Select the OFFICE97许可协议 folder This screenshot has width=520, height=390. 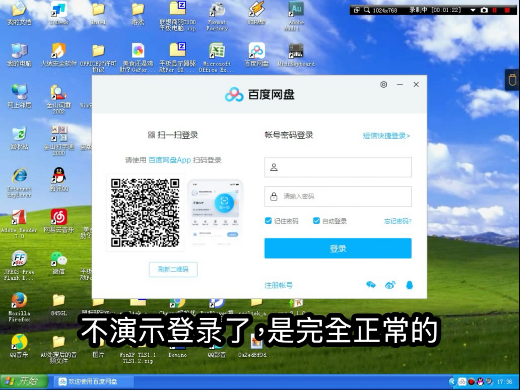pos(98,57)
